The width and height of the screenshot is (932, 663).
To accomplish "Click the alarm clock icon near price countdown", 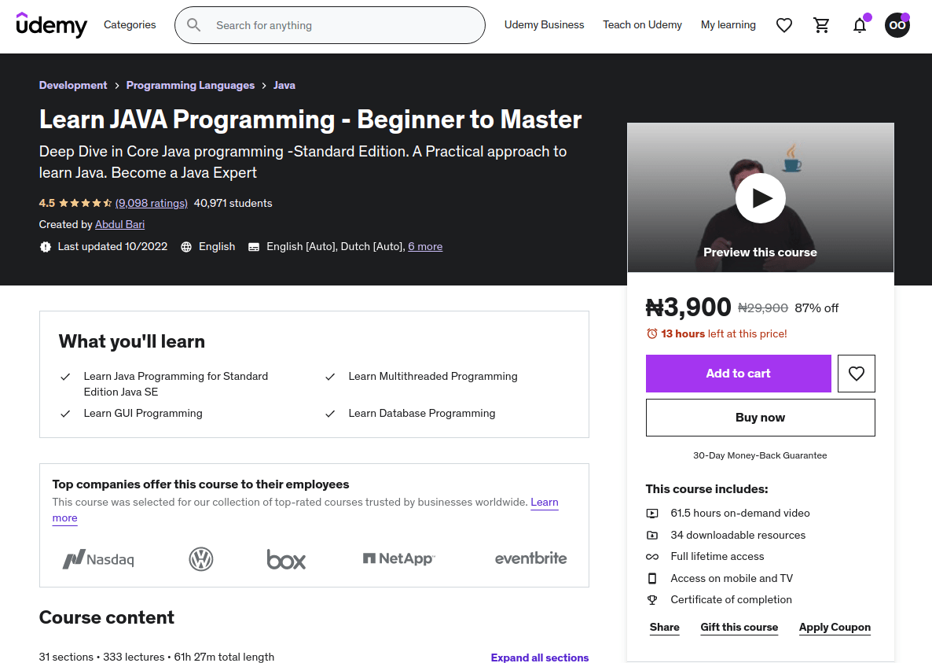I will [x=651, y=333].
